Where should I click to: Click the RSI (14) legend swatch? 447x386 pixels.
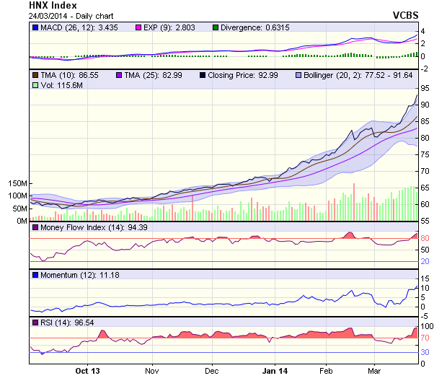click(x=35, y=322)
